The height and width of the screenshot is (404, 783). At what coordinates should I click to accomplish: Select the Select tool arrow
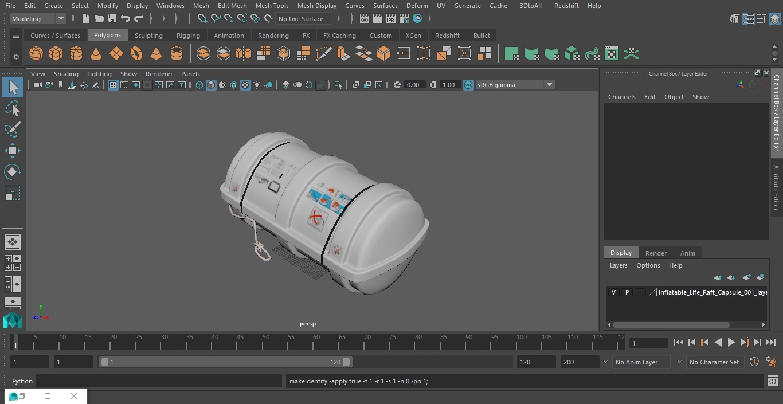coord(13,87)
